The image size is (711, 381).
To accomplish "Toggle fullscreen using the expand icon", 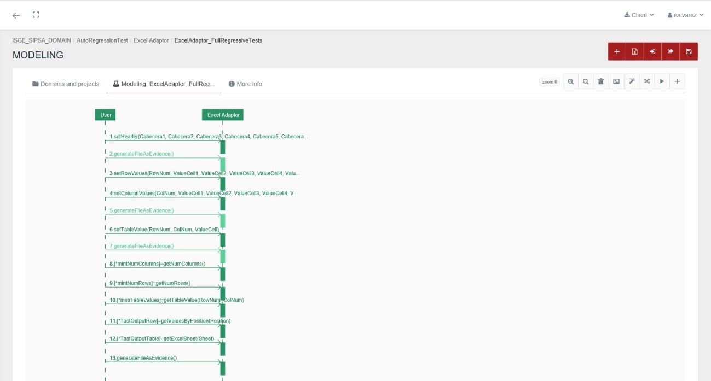I will (x=36, y=15).
